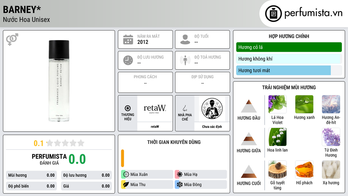Click the leaf icon for Mùa Thu
348x196 pixels.
126,184
